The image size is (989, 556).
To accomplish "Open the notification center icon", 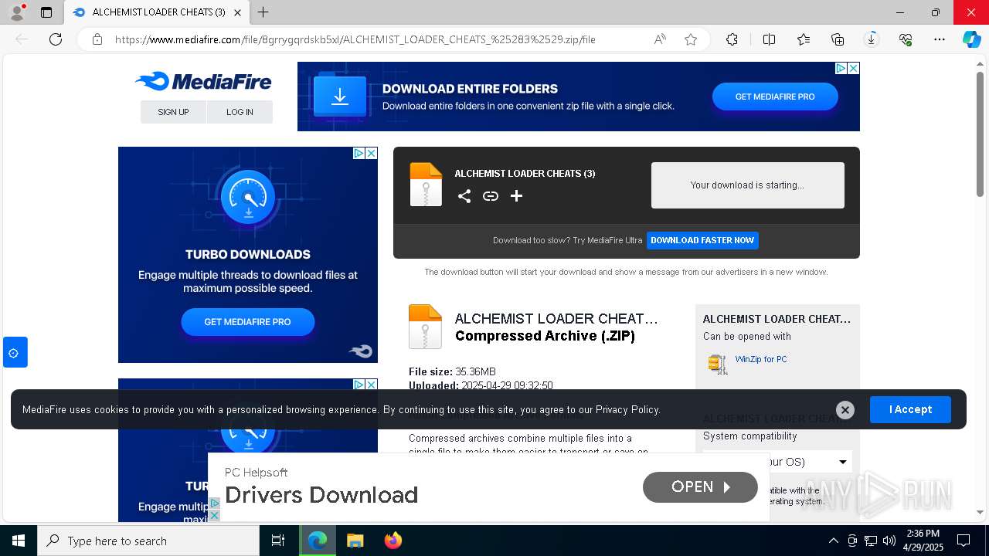I will (964, 541).
